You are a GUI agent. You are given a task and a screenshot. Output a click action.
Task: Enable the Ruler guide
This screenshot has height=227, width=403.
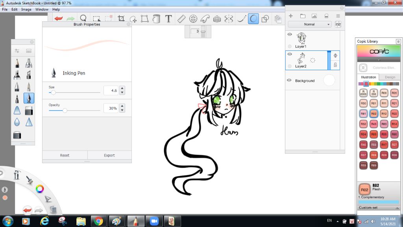[181, 19]
